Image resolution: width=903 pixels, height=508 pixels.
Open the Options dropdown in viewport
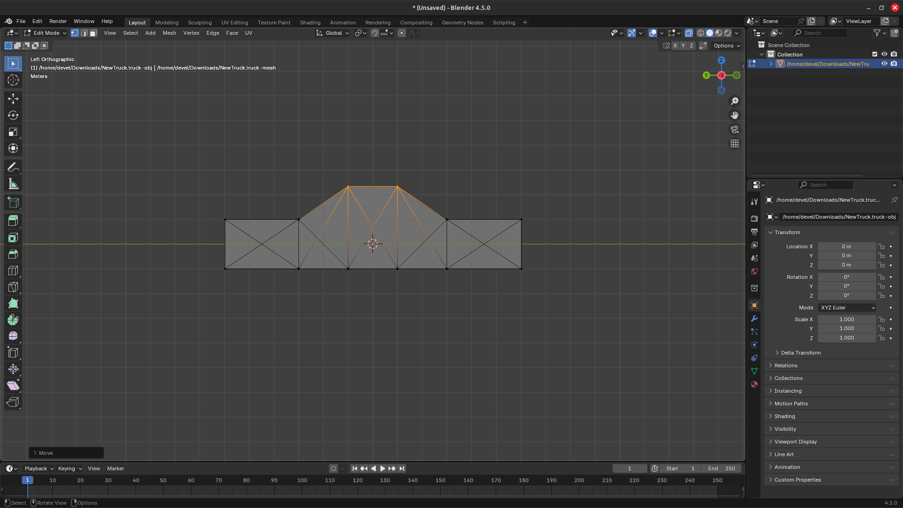727,46
